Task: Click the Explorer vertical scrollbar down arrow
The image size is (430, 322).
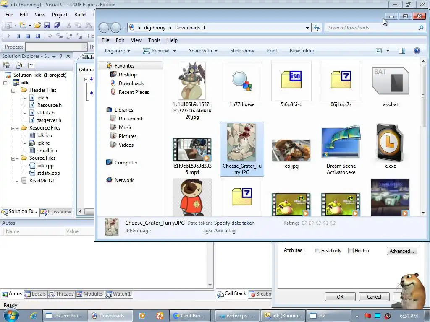Action: (423, 213)
